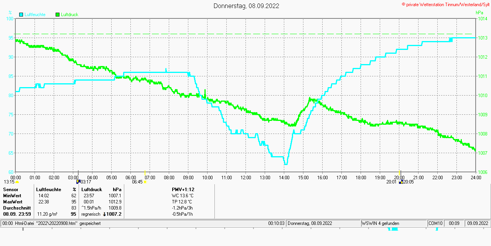Click the humidity maximum time '22:38'
The image size is (491, 246).
coord(43,202)
